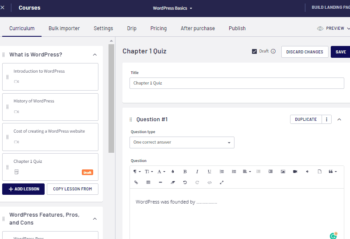Expand the editor to fullscreen
This screenshot has height=239, width=350.
coord(222,183)
